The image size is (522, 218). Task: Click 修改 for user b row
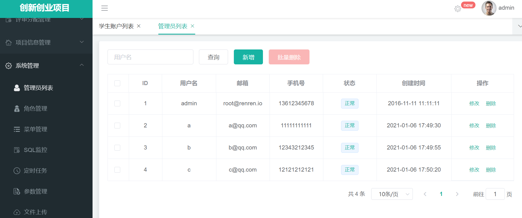[x=474, y=148]
